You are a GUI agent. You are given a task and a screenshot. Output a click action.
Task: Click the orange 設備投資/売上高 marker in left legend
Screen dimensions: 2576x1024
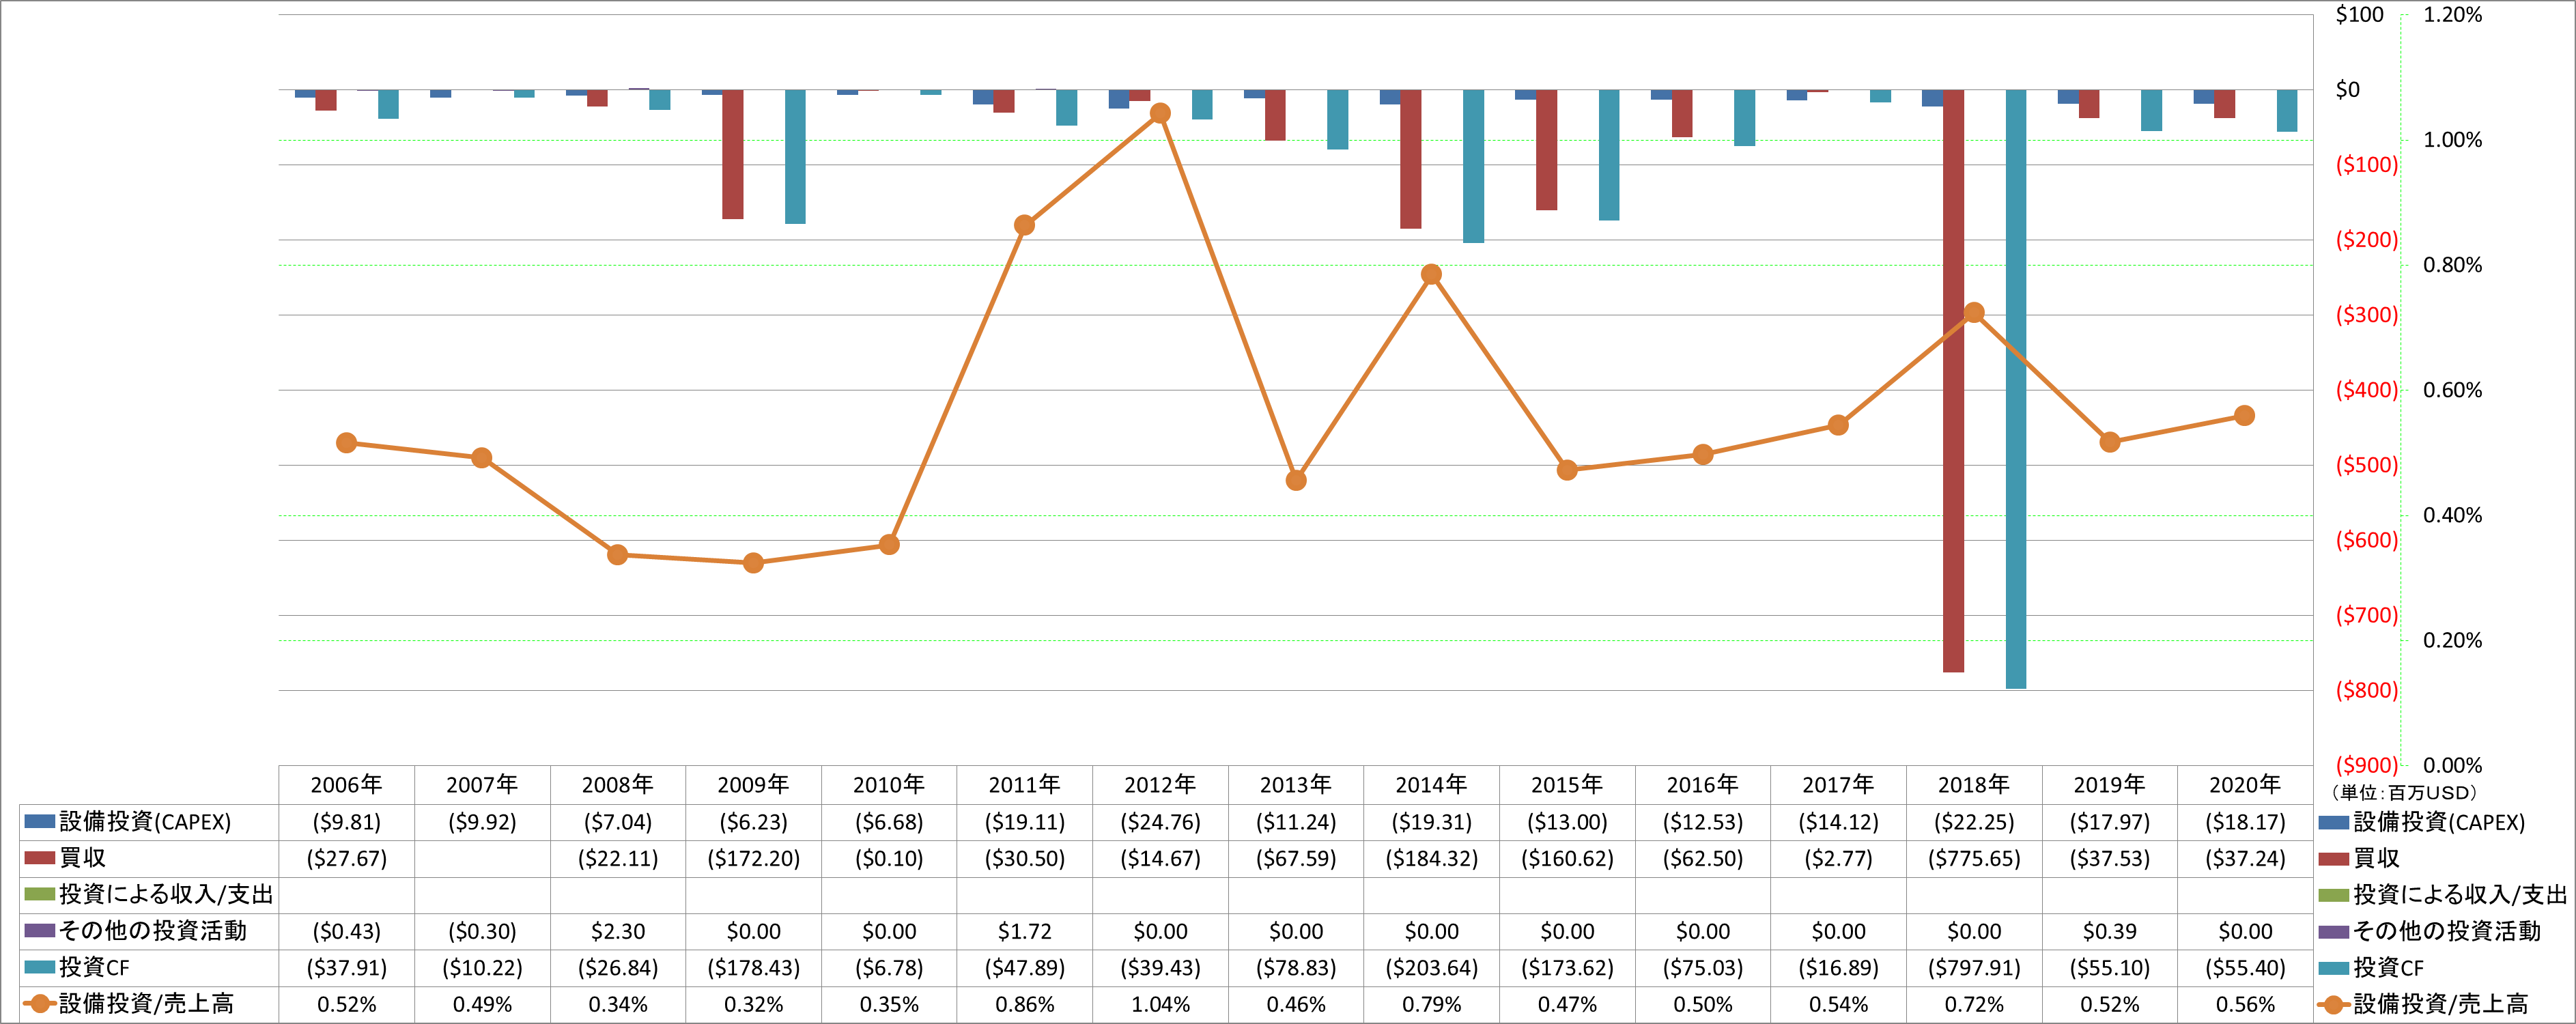(x=40, y=1004)
